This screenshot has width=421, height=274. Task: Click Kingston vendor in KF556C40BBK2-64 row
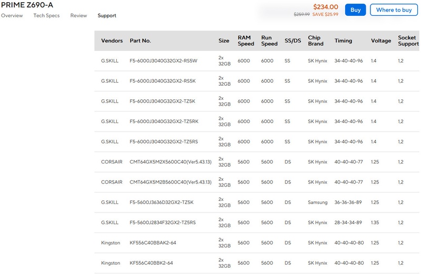111,263
